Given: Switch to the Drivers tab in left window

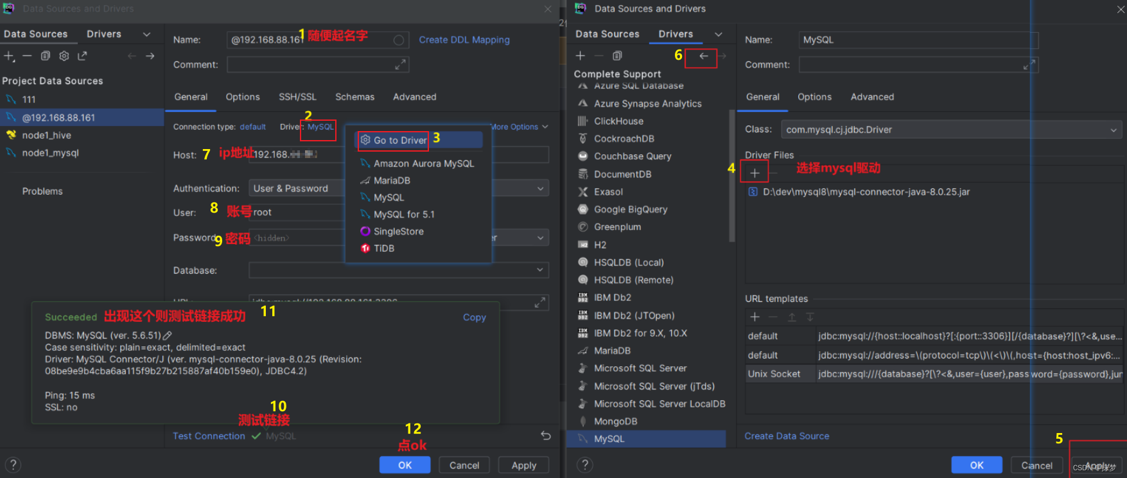Looking at the screenshot, I should pyautogui.click(x=104, y=34).
